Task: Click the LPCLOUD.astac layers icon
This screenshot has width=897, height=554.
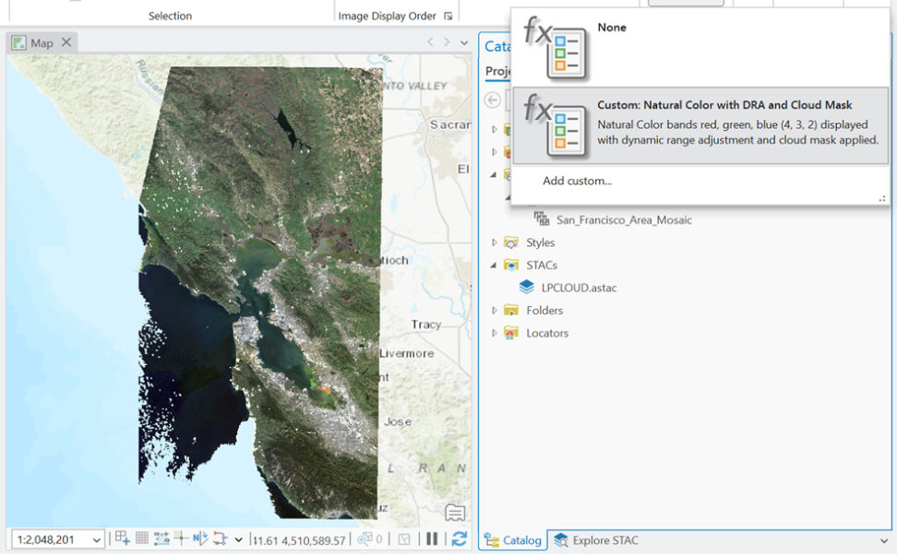Action: coord(526,287)
